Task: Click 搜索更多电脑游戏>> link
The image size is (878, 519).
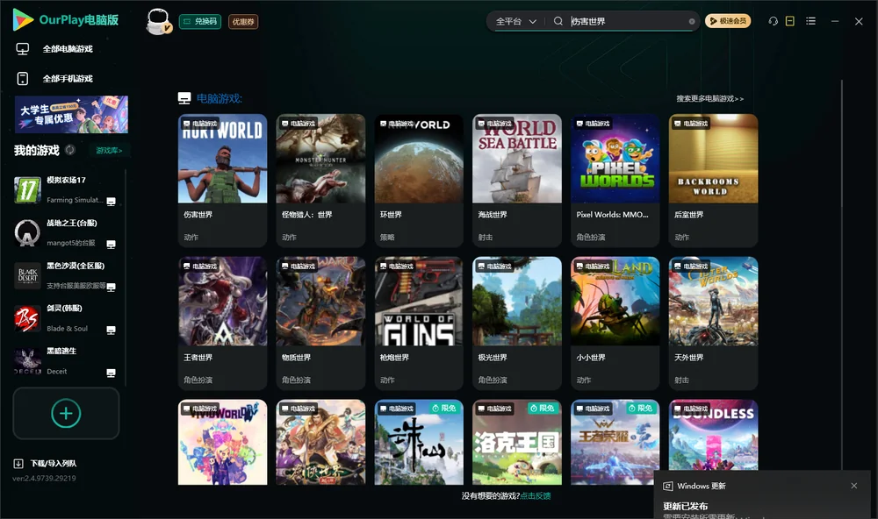Action: coord(710,98)
